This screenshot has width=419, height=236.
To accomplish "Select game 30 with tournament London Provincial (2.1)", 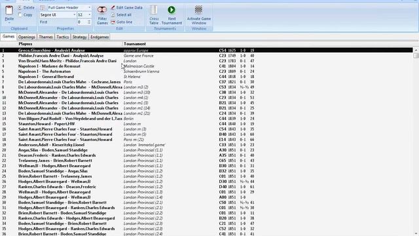I will [x=207, y=203].
